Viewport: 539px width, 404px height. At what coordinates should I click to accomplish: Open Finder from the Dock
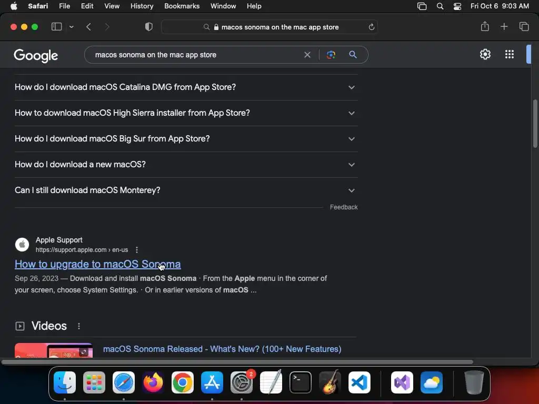(65, 382)
